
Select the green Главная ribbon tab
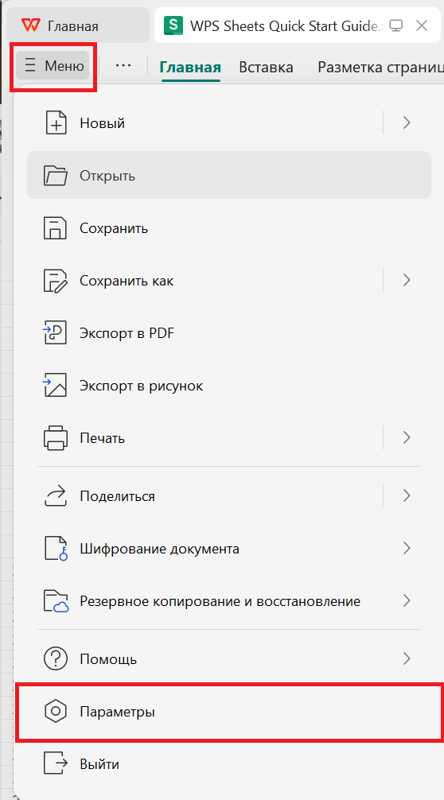(190, 68)
